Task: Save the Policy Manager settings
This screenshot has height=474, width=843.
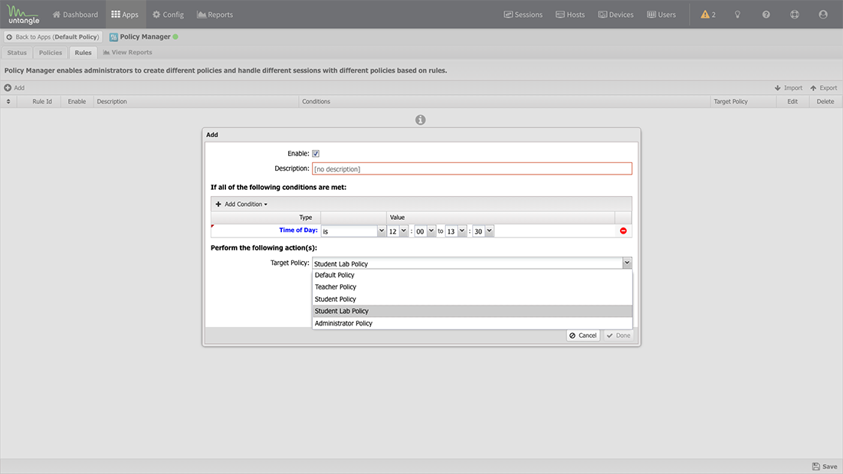Action: click(x=825, y=466)
